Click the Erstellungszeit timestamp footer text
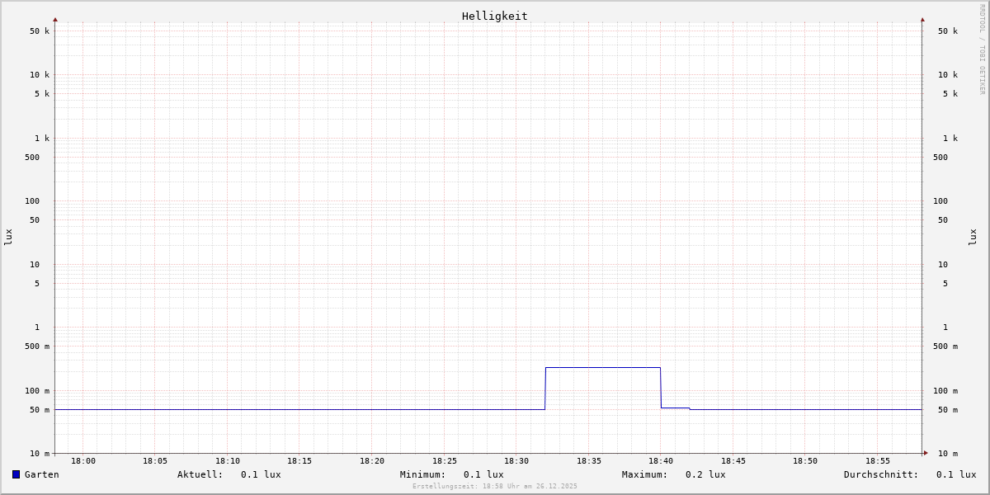 coord(495,486)
